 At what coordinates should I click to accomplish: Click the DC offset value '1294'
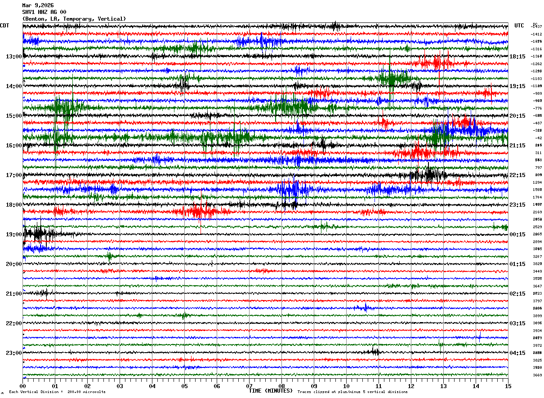click(x=537, y=182)
